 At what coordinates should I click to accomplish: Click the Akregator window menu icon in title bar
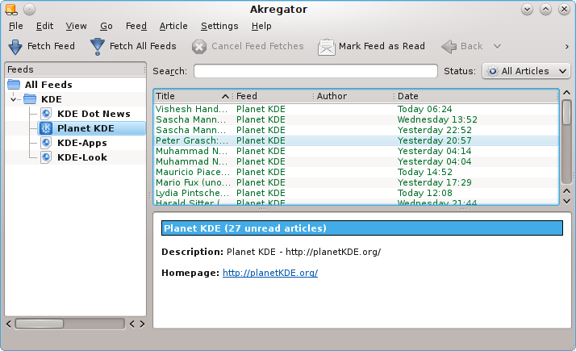click(x=10, y=9)
